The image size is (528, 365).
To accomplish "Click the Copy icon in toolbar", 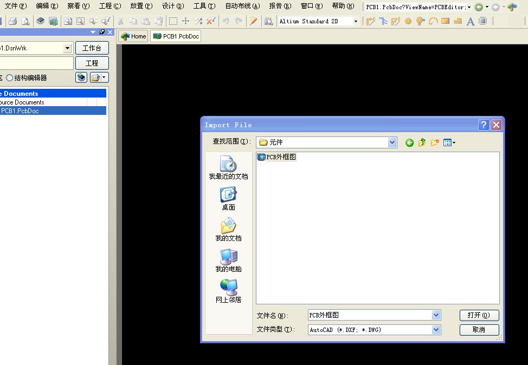I will pyautogui.click(x=133, y=21).
